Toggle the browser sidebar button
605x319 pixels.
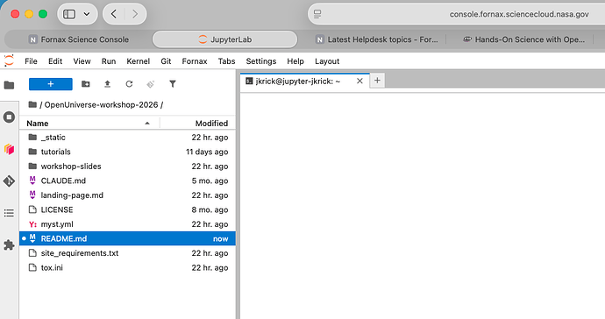(x=69, y=14)
